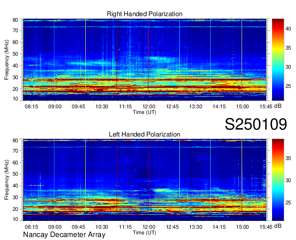
Task: Click 80 MHz tick on Right Handed plot
Action: (x=16, y=20)
